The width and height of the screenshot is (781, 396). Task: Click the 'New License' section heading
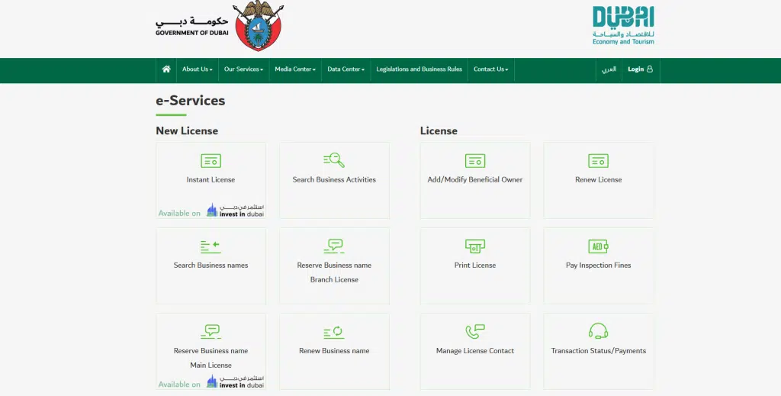pos(187,131)
